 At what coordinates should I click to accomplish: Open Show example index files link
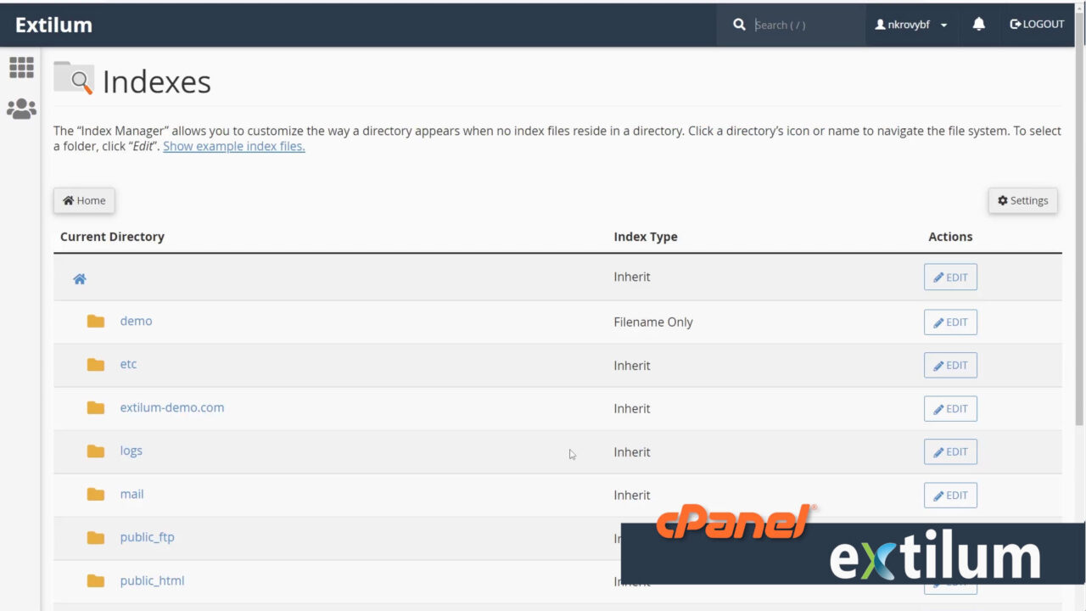pyautogui.click(x=233, y=146)
